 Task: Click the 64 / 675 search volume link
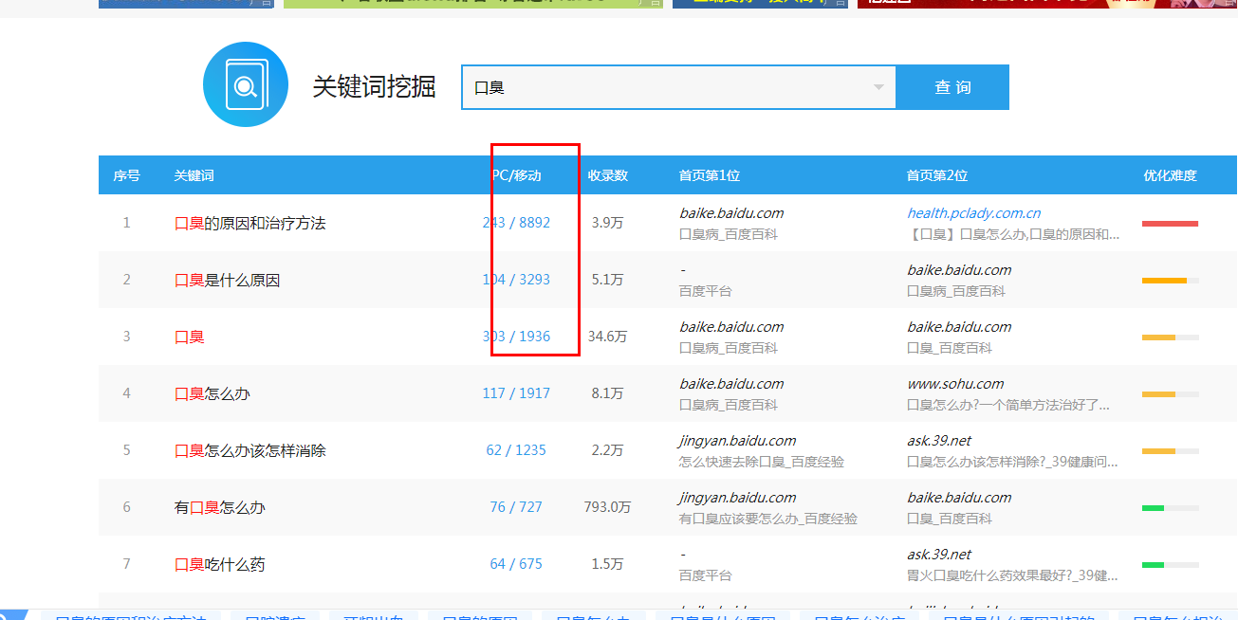[x=516, y=564]
